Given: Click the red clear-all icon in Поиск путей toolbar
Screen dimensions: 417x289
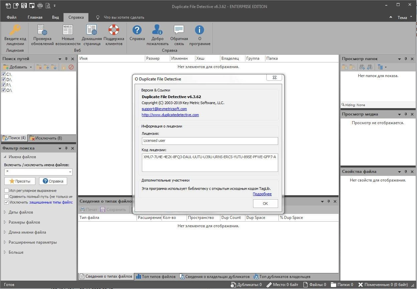Looking at the screenshot, I should click(x=71, y=67).
